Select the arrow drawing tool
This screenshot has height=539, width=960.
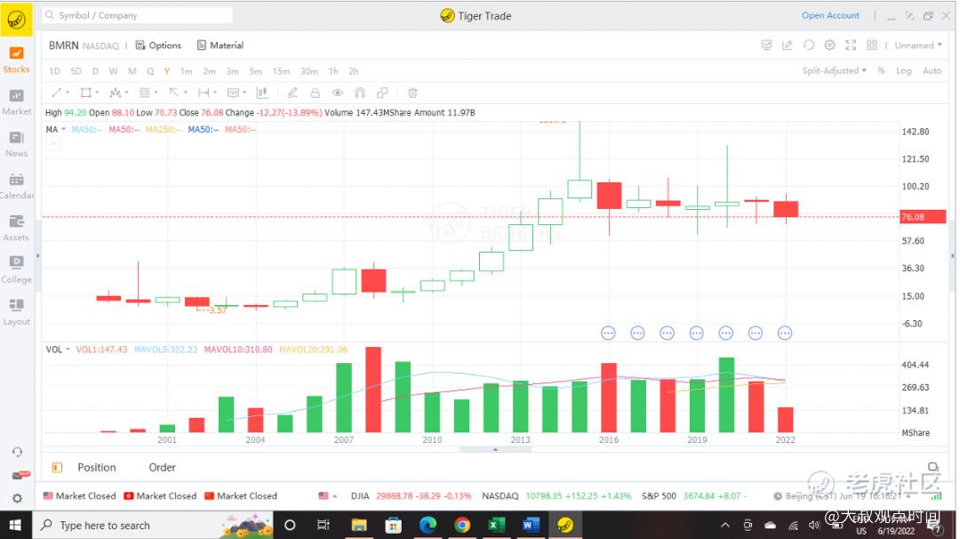[x=174, y=93]
